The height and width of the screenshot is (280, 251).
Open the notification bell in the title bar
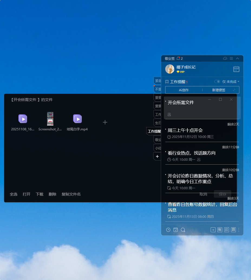tap(178, 58)
